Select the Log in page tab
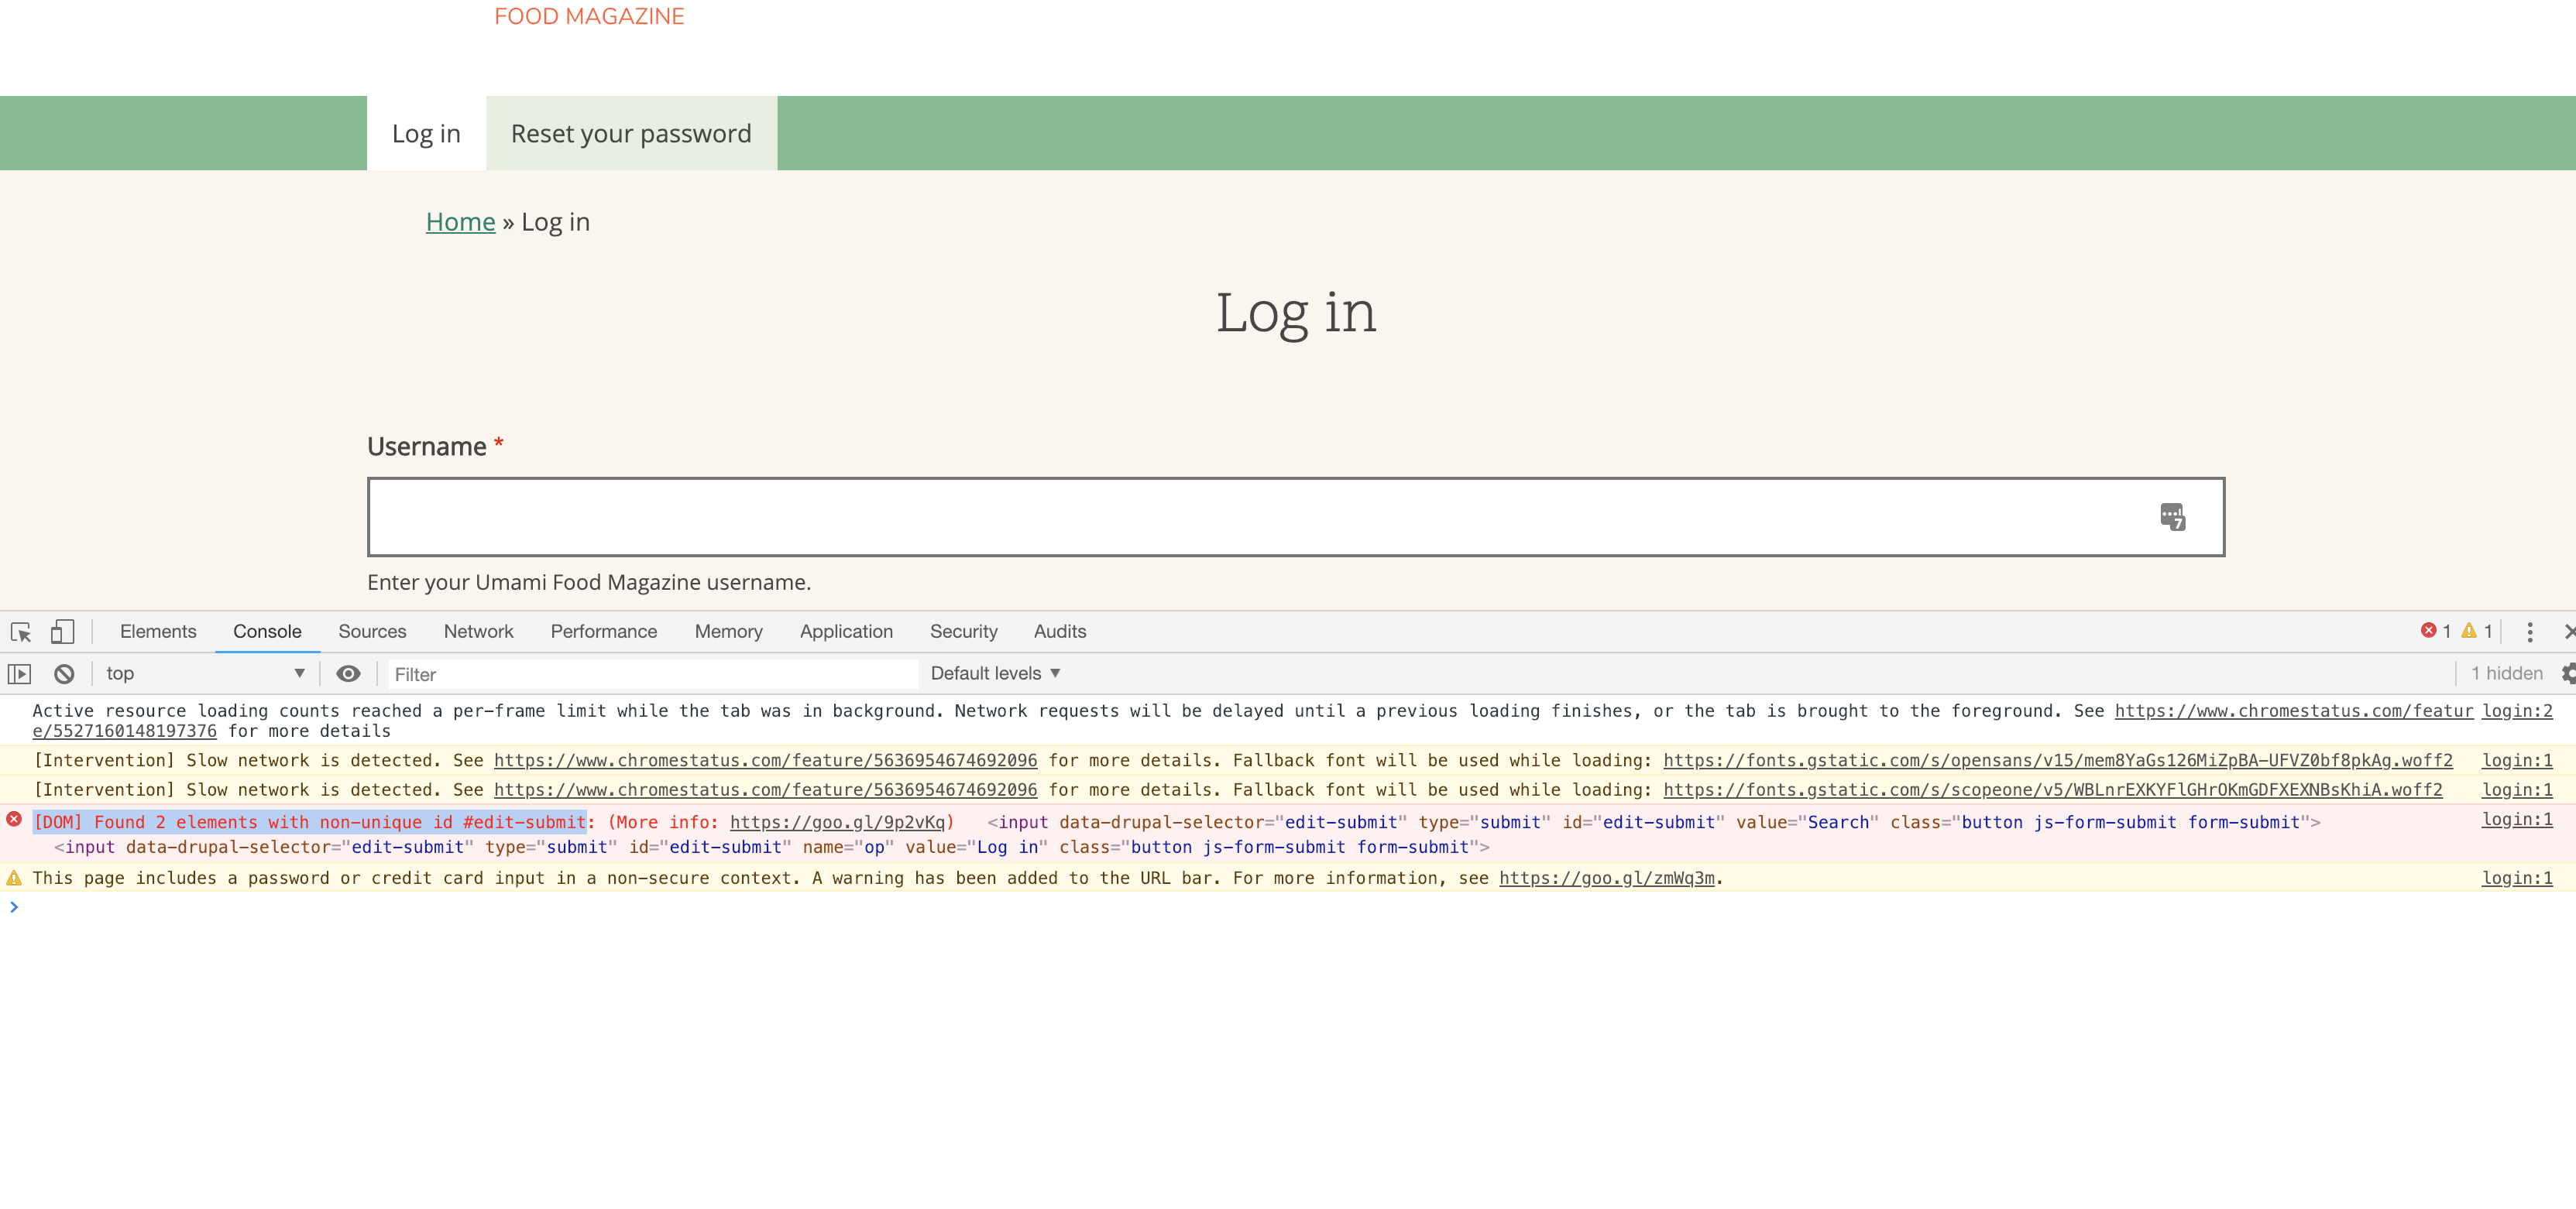Viewport: 2576px width, 1209px height. pos(426,133)
